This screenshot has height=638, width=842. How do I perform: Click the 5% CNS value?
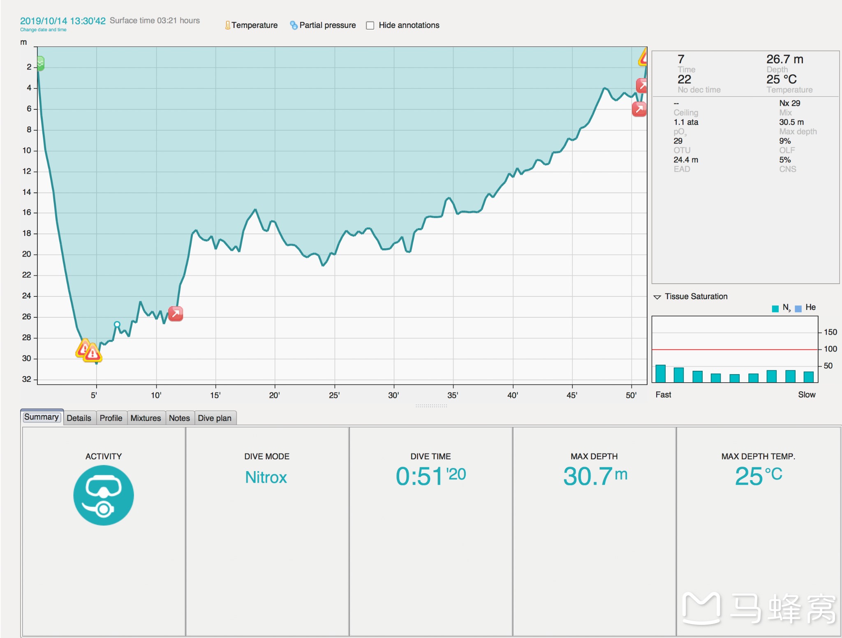tap(785, 160)
